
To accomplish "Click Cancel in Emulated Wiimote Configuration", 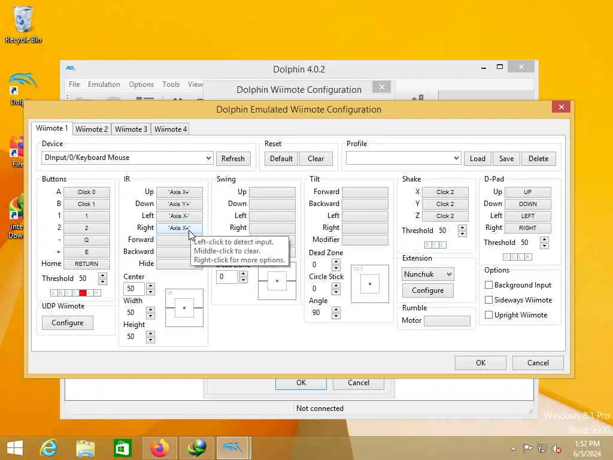I will tap(538, 362).
